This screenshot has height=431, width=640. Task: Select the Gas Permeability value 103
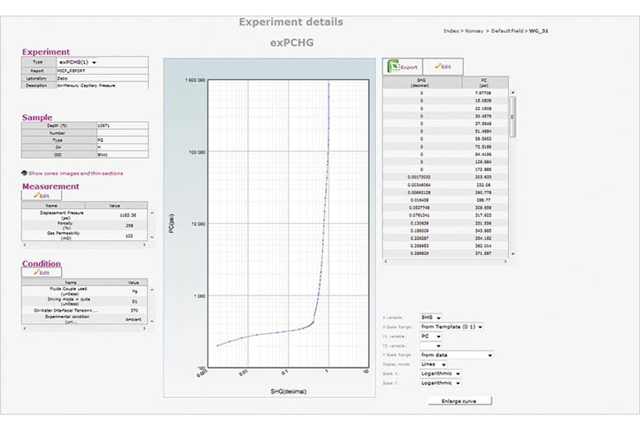point(129,236)
